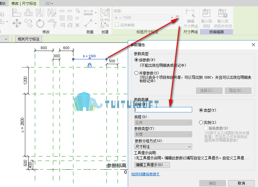
Task: Toggle the lock icon under b = 1500
Action: 90,65
